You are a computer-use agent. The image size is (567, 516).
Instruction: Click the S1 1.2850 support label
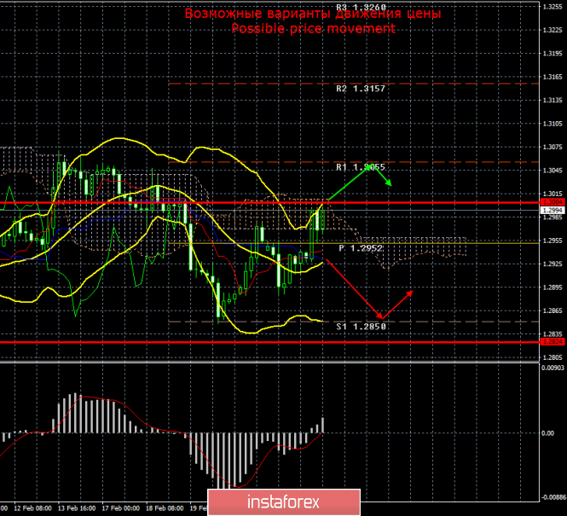pos(362,327)
